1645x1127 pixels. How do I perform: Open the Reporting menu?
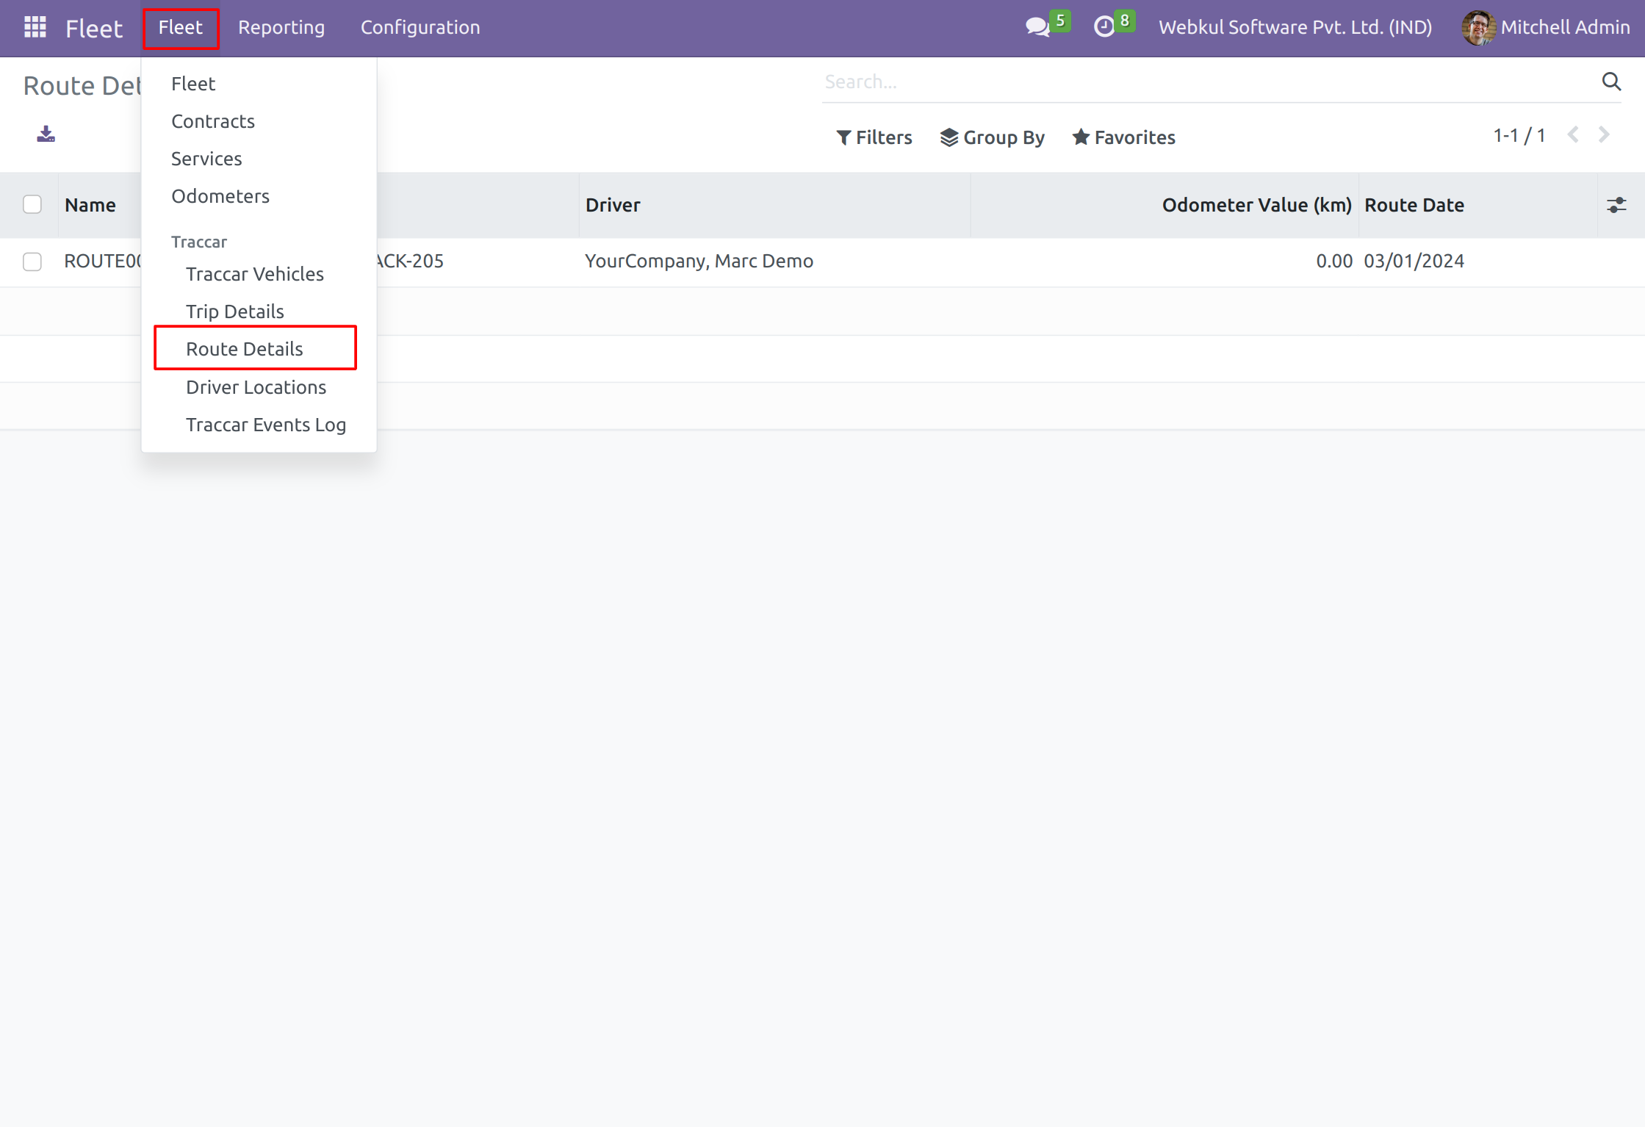pyautogui.click(x=281, y=27)
